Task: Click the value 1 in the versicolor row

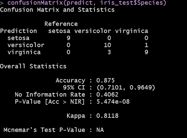Action: click(146, 45)
